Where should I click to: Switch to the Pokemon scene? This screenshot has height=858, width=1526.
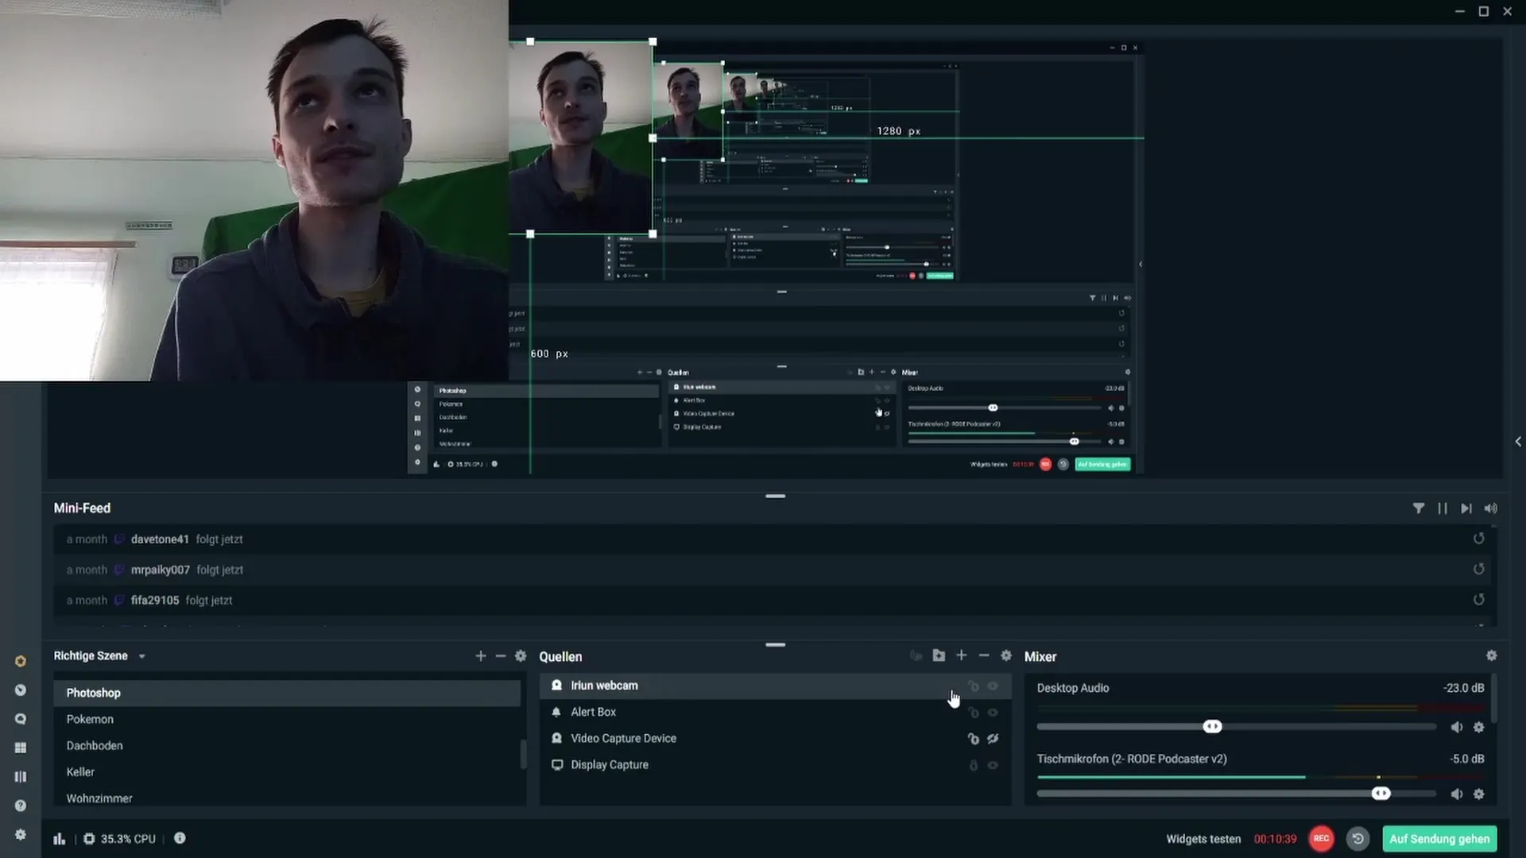[287, 719]
